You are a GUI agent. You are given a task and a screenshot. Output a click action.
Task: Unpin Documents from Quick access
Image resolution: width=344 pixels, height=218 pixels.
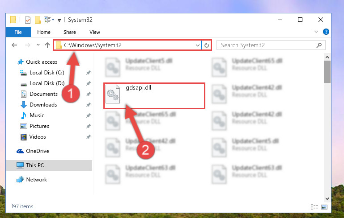89,94
